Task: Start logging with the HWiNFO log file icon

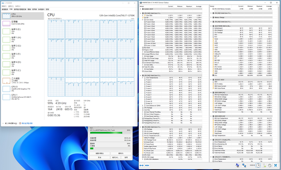Action: pos(264,165)
